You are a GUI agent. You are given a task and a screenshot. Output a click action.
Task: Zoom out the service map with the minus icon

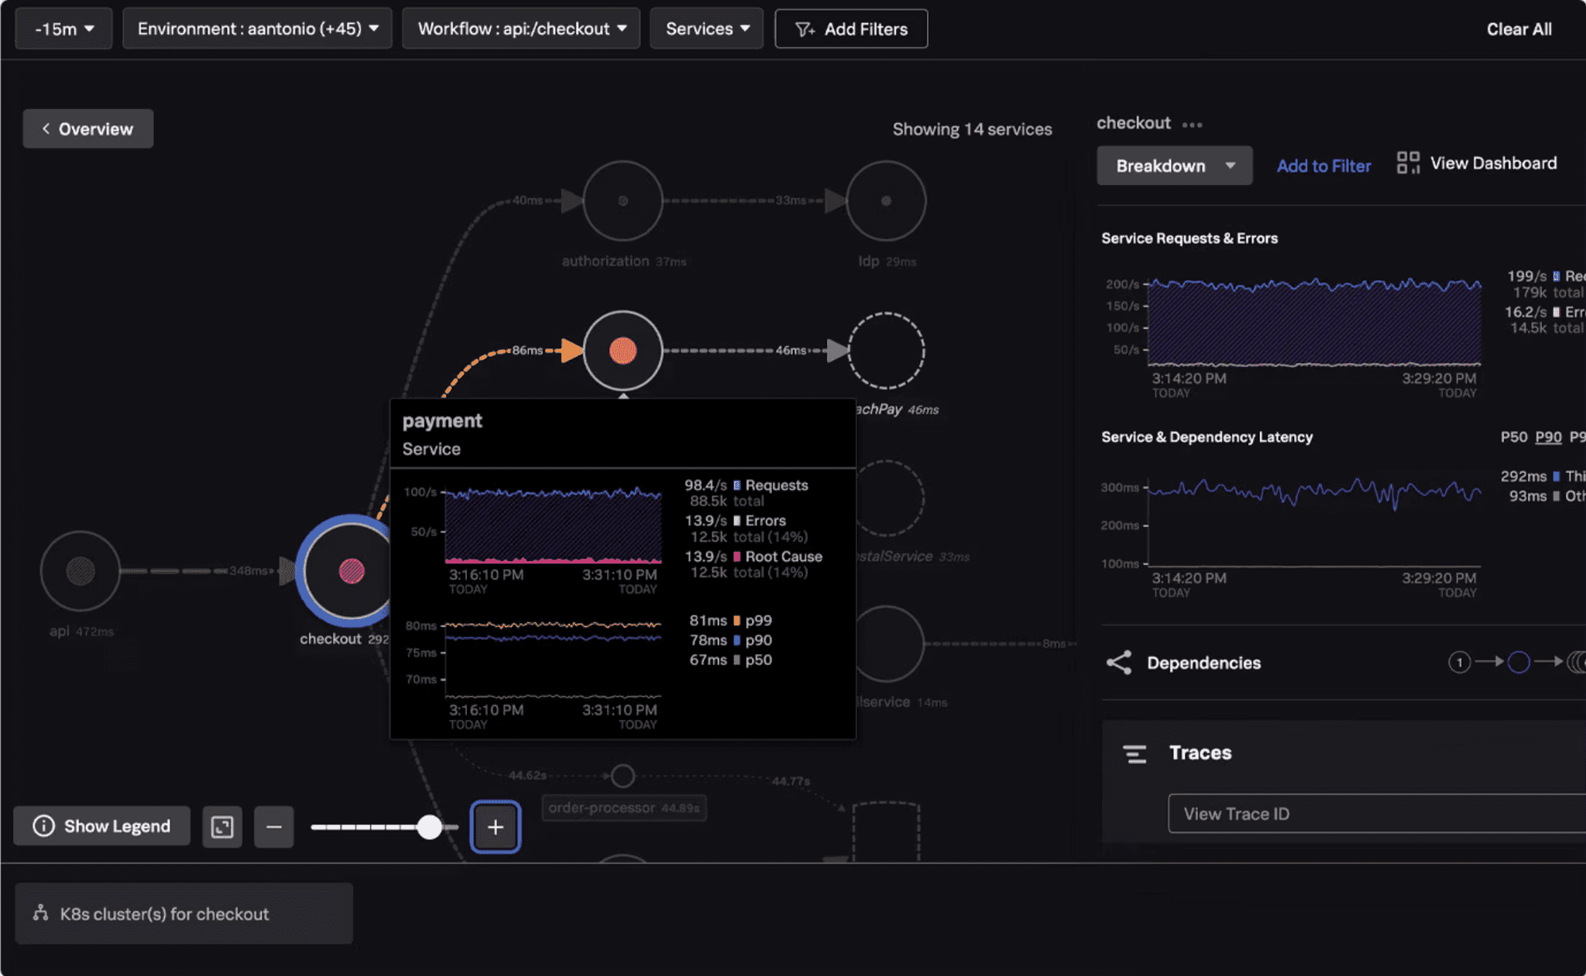(x=274, y=827)
